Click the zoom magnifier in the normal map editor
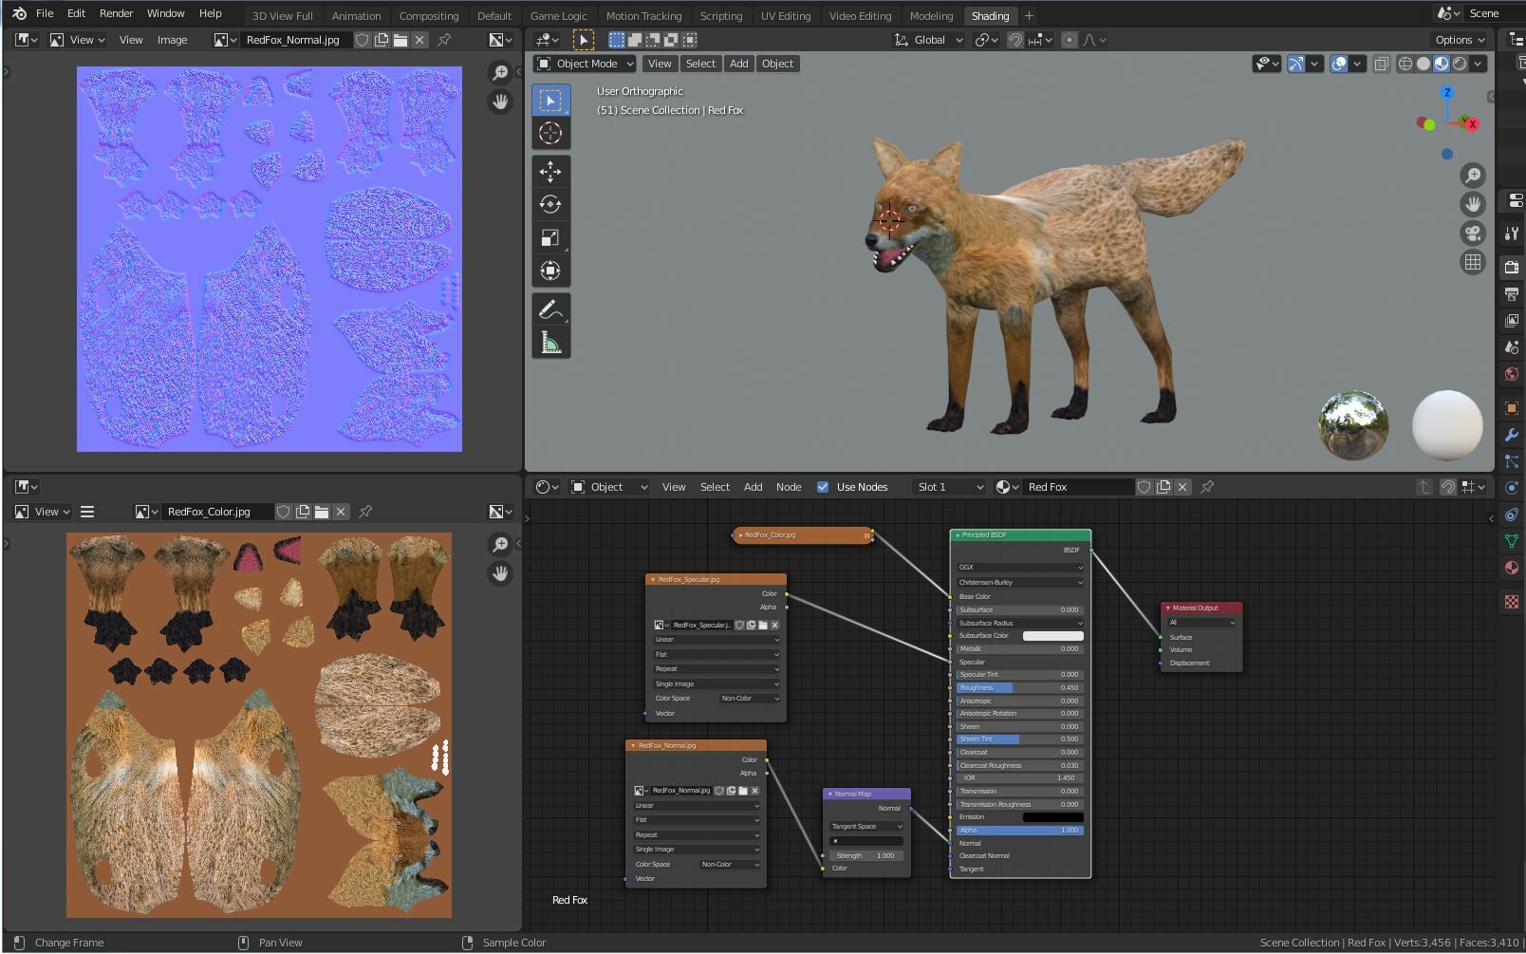Screen dimensions: 1526x954 click(x=500, y=72)
